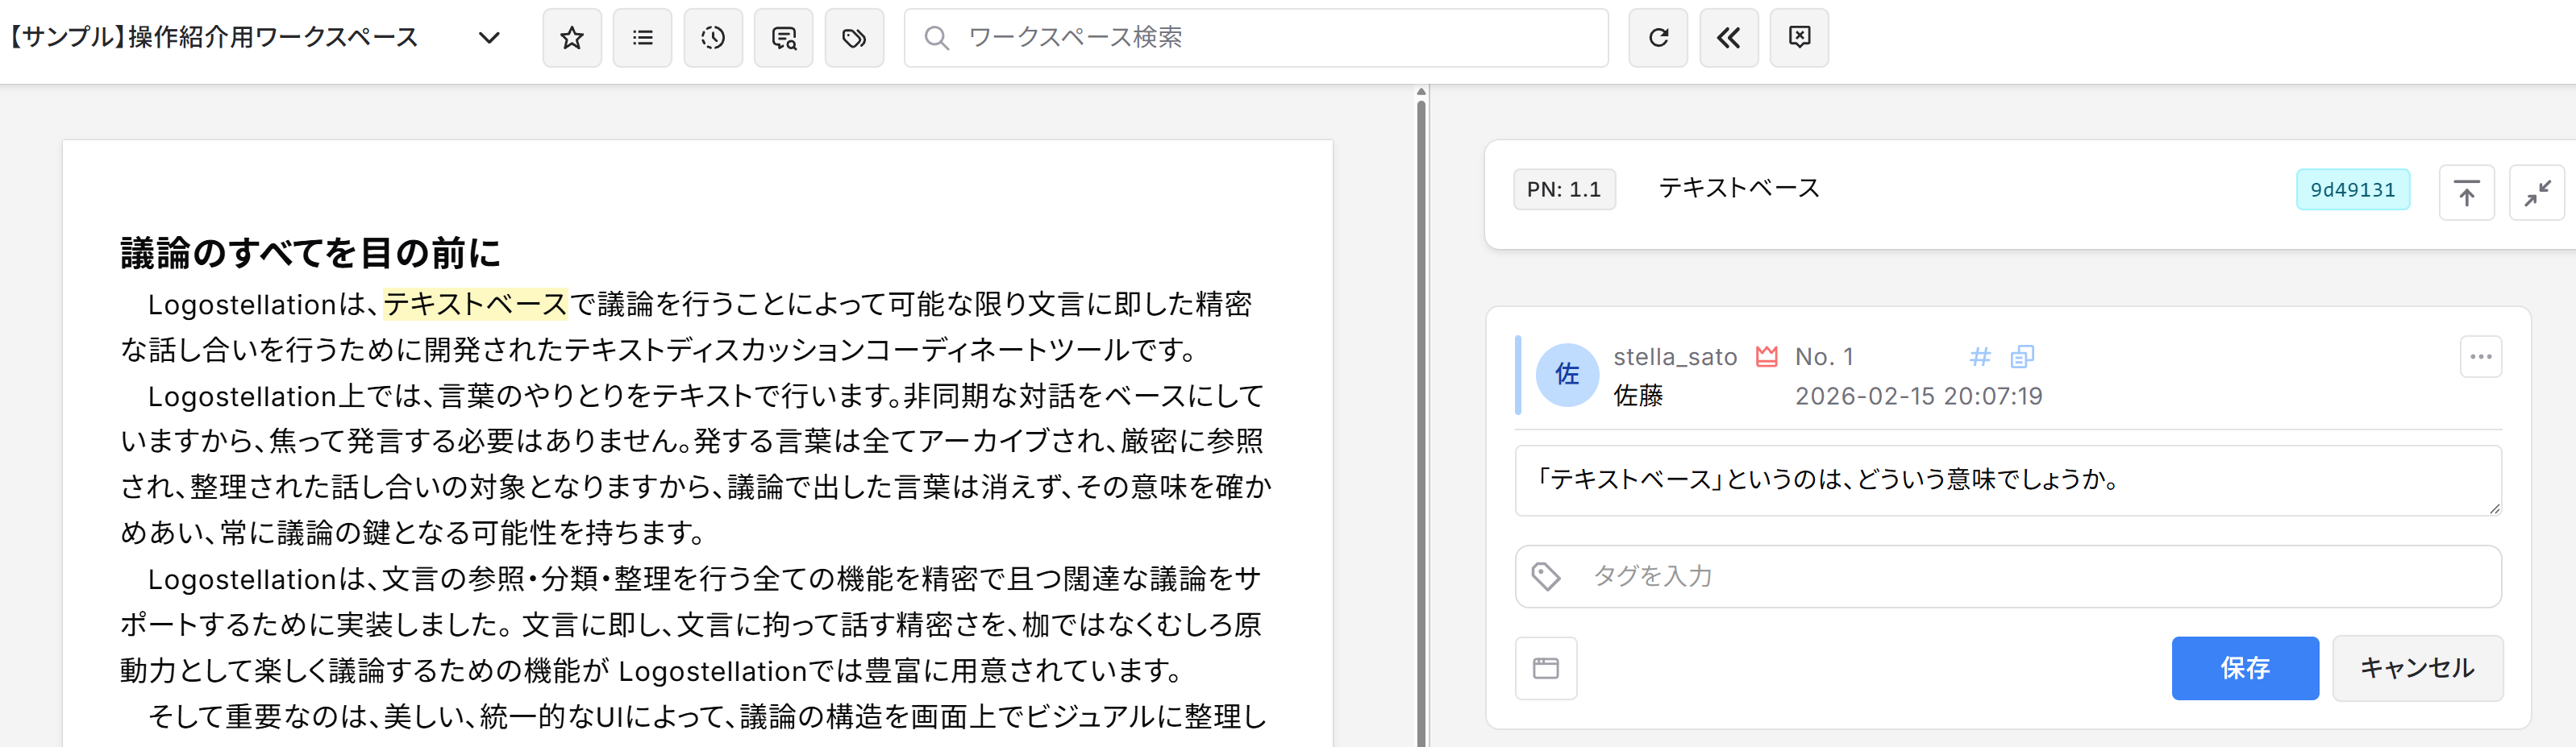Expand the PN: 1.1 label

(1564, 189)
